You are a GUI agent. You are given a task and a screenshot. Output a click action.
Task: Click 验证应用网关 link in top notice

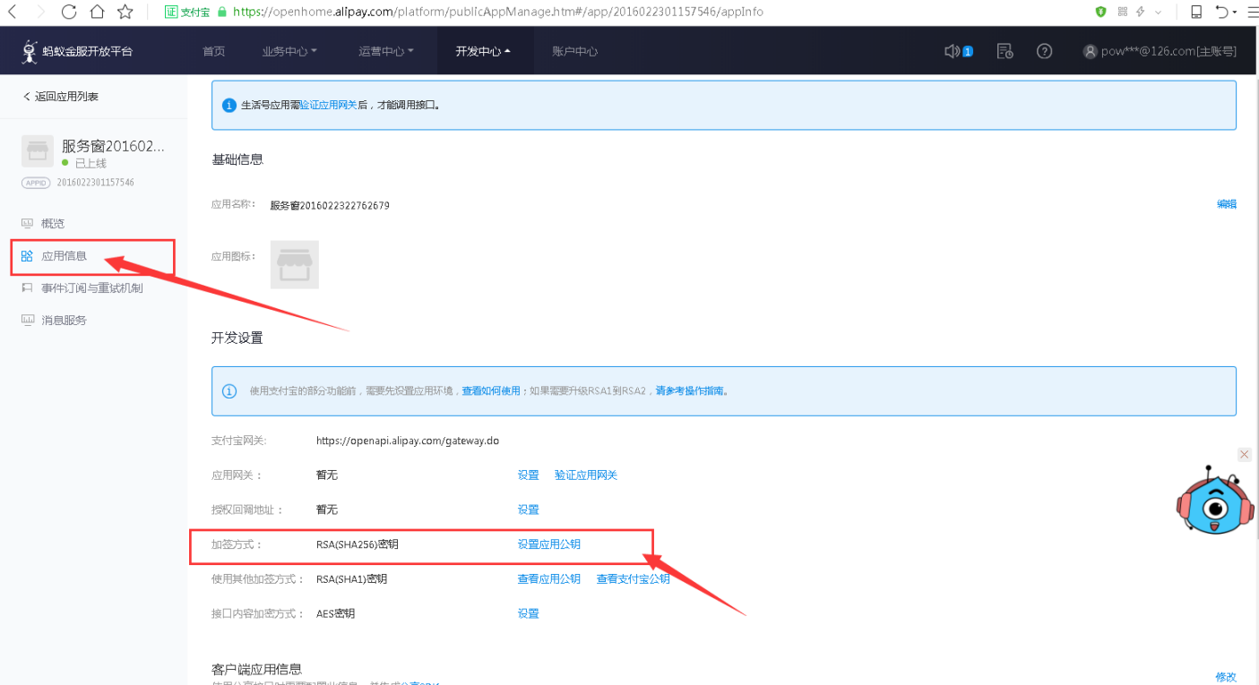coord(328,105)
